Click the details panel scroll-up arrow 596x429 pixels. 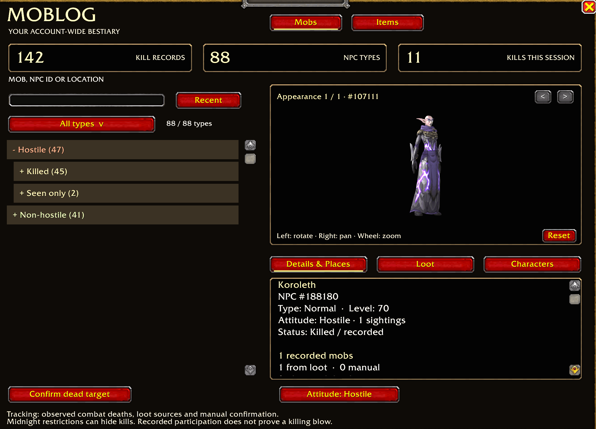[575, 285]
